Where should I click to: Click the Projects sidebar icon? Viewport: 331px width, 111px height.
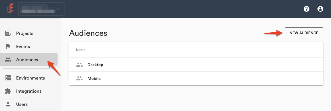8,33
